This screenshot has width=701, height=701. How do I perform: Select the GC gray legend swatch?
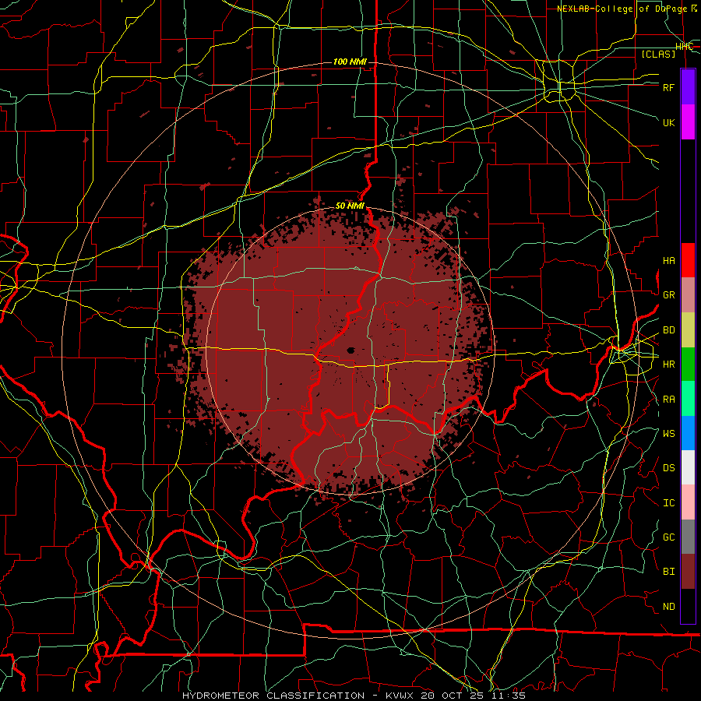pos(688,537)
